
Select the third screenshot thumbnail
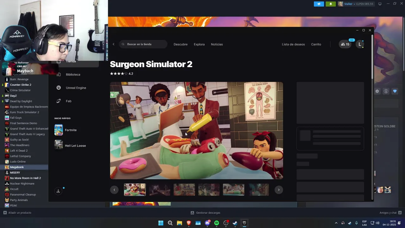click(184, 190)
